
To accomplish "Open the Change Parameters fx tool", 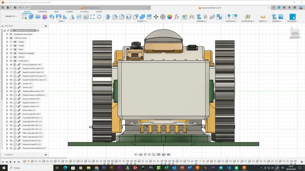I will (x=177, y=17).
